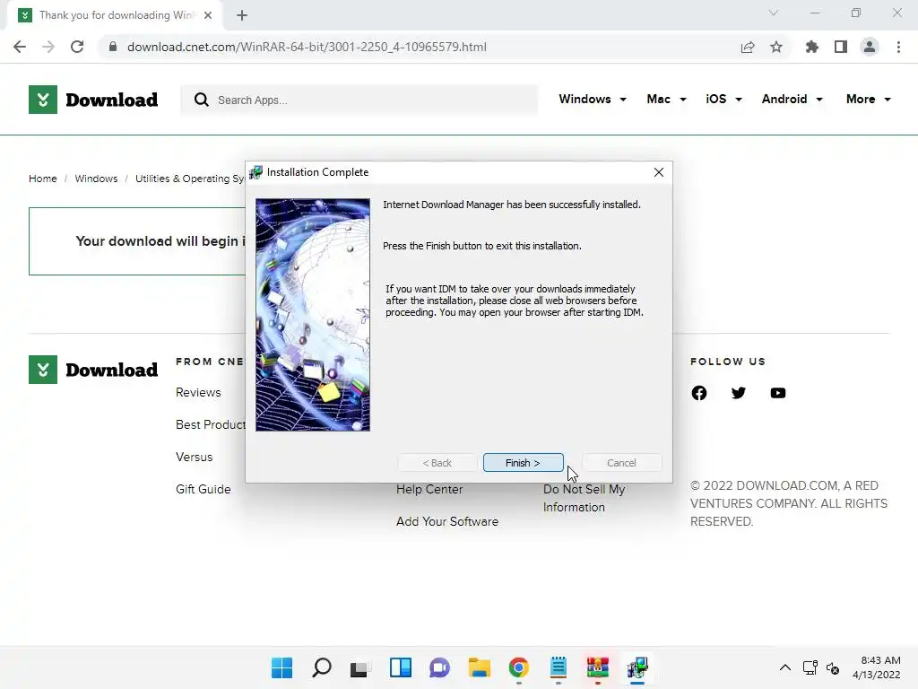Viewport: 918px width, 689px height.
Task: Reload the page in Chrome
Action: click(77, 47)
